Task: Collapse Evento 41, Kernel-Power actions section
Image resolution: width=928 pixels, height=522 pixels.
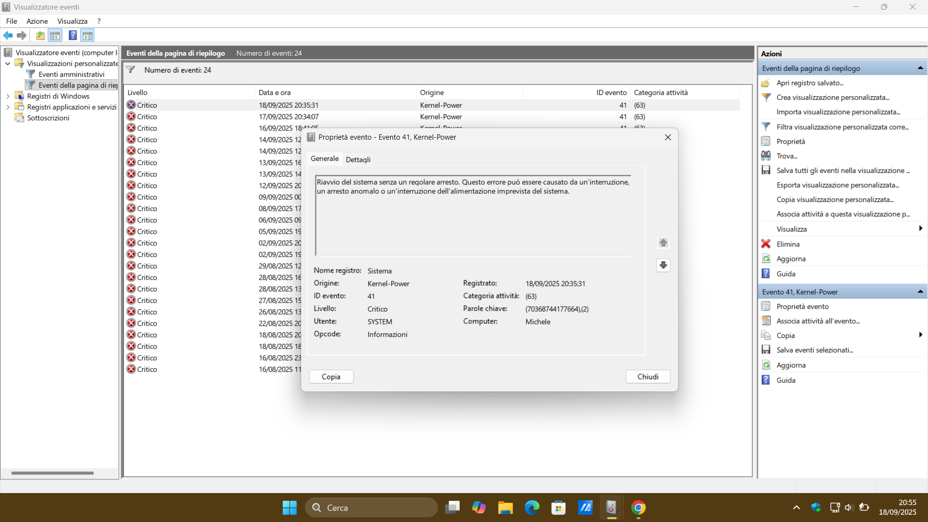Action: tap(920, 291)
